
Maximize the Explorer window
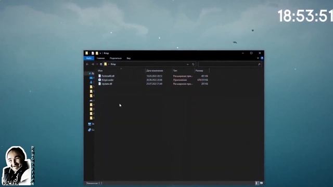(x=251, y=53)
